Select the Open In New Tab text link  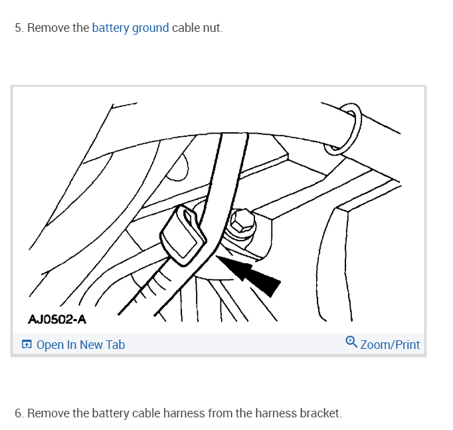pyautogui.click(x=80, y=345)
